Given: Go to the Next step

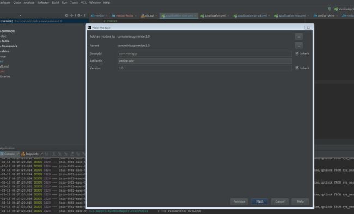Looking at the screenshot, I should [x=259, y=201].
